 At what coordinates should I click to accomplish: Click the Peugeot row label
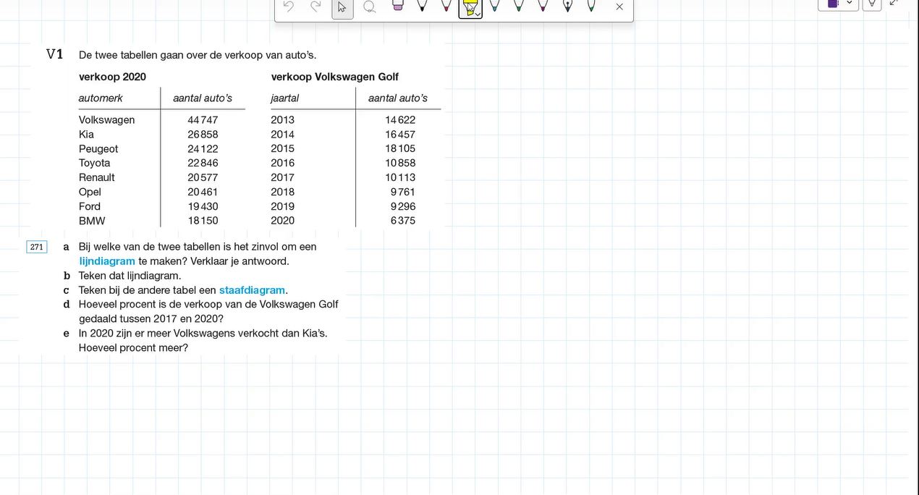click(x=98, y=149)
